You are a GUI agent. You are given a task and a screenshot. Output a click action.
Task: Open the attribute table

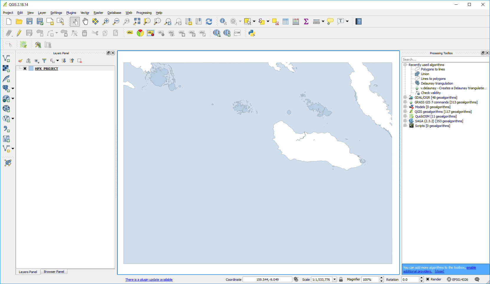(x=286, y=22)
